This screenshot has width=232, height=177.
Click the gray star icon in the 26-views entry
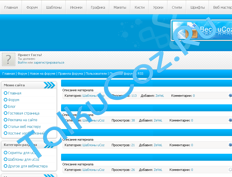point(230,169)
